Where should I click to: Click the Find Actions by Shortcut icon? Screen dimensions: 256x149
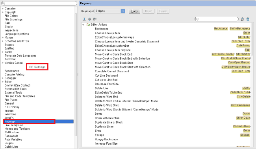(x=243, y=19)
